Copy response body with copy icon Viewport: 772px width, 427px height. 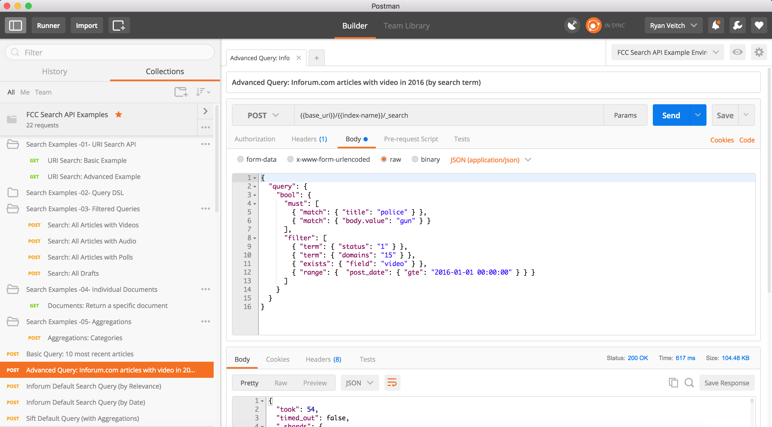click(673, 383)
